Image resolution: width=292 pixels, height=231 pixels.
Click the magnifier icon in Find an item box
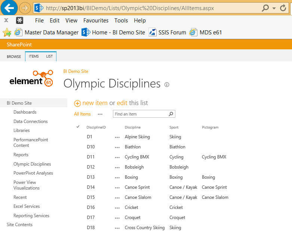(171, 114)
